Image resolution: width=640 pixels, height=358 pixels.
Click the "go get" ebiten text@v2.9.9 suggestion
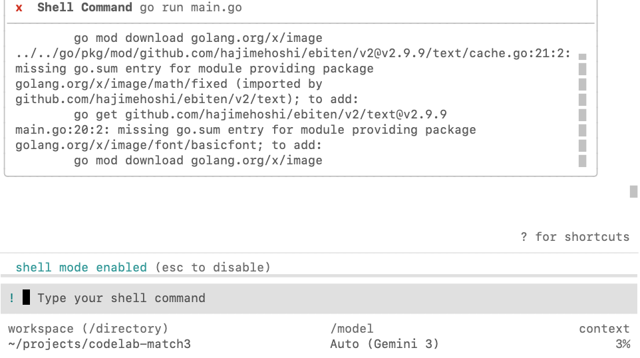260,114
